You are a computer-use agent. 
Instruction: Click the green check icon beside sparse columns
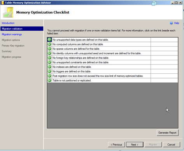[49, 49]
